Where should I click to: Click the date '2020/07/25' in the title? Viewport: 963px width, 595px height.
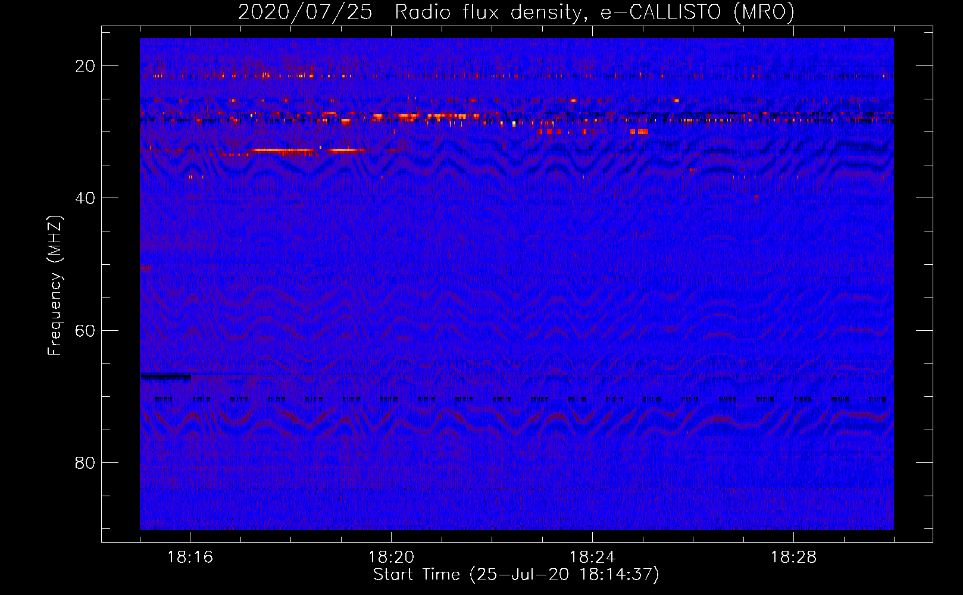point(305,12)
